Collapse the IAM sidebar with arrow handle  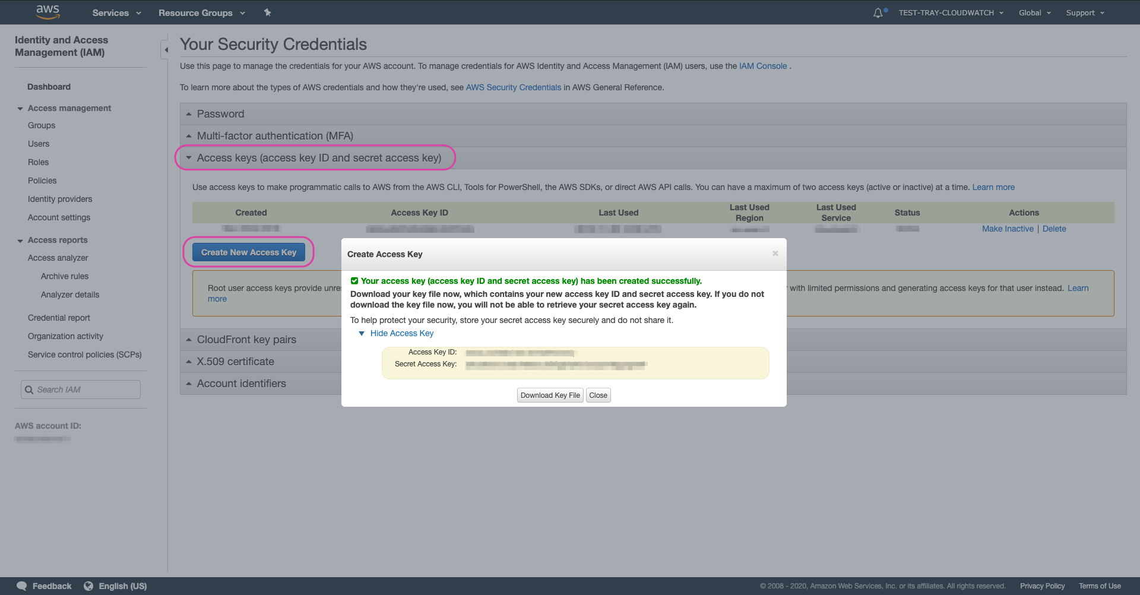click(x=166, y=50)
